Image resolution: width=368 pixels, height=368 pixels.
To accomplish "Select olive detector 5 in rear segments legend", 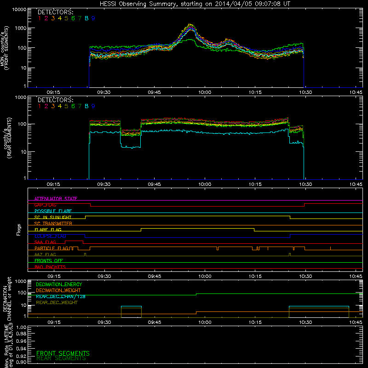I will (x=66, y=106).
